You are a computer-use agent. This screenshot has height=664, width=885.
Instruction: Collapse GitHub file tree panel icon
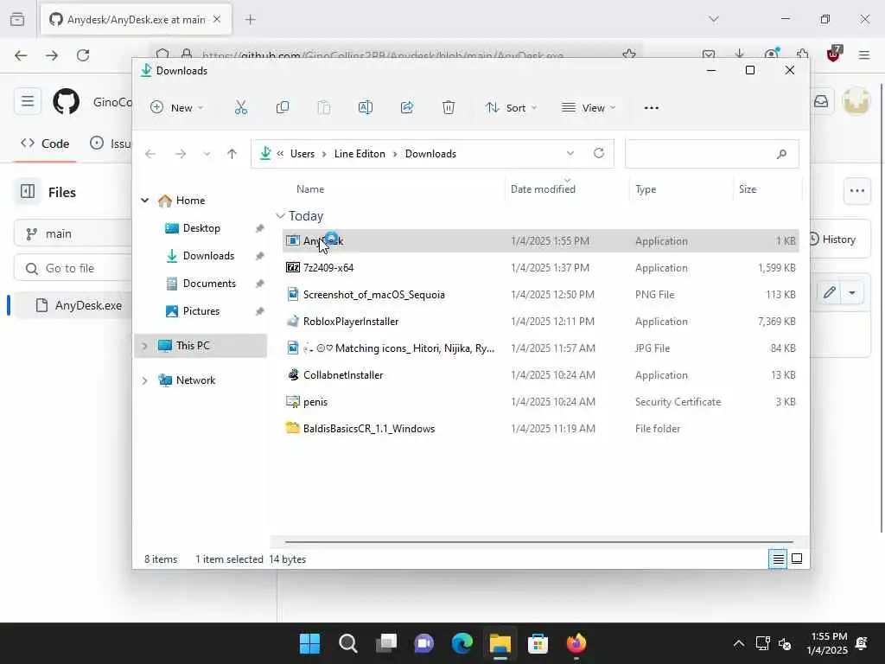point(28,191)
